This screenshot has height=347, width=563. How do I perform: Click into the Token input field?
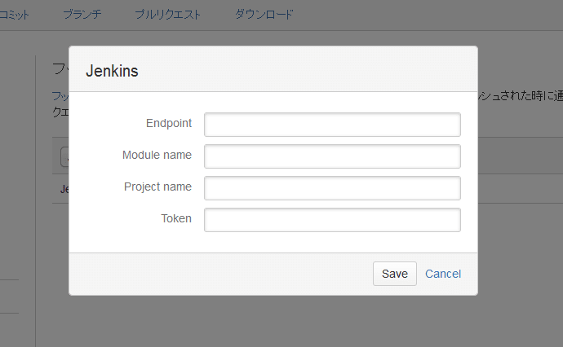coord(332,220)
